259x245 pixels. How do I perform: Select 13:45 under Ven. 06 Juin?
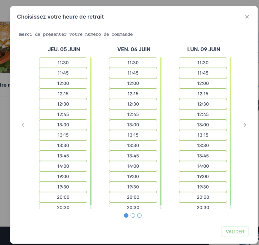tap(133, 156)
